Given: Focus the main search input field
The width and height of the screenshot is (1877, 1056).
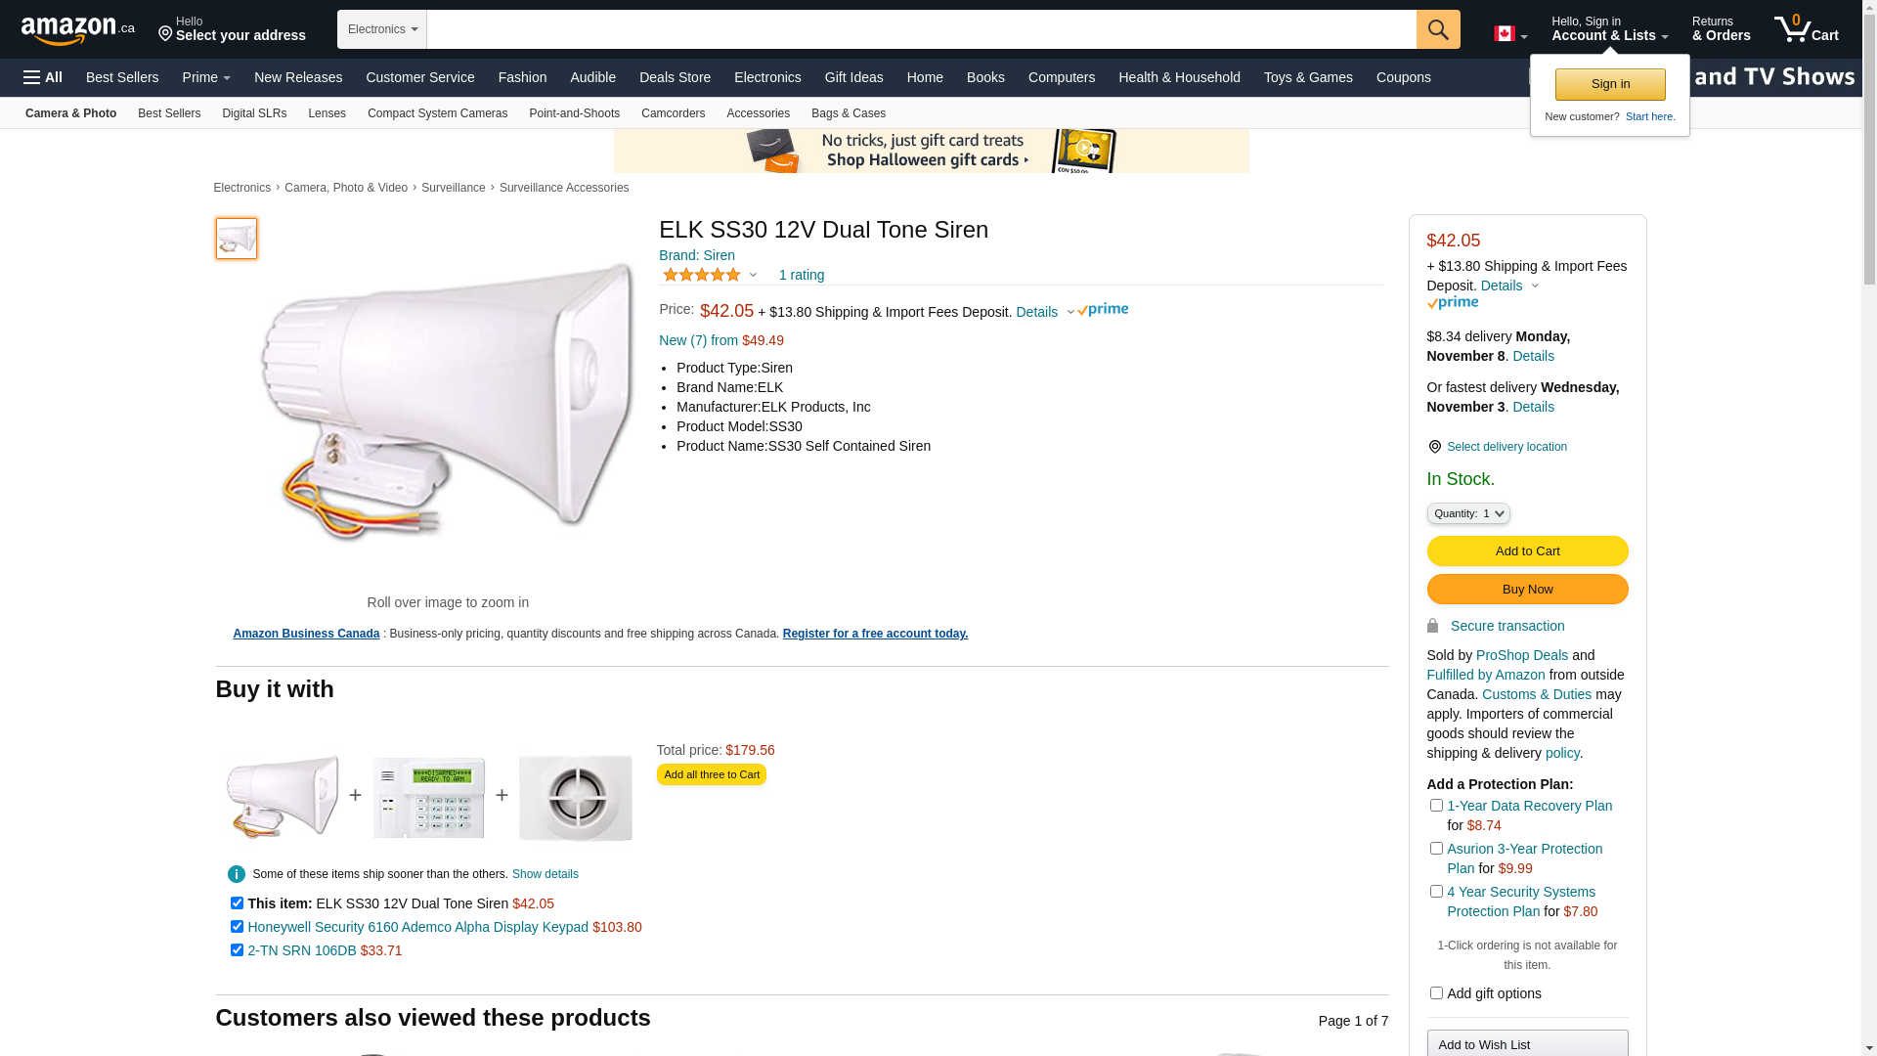Looking at the screenshot, I should tap(921, 29).
